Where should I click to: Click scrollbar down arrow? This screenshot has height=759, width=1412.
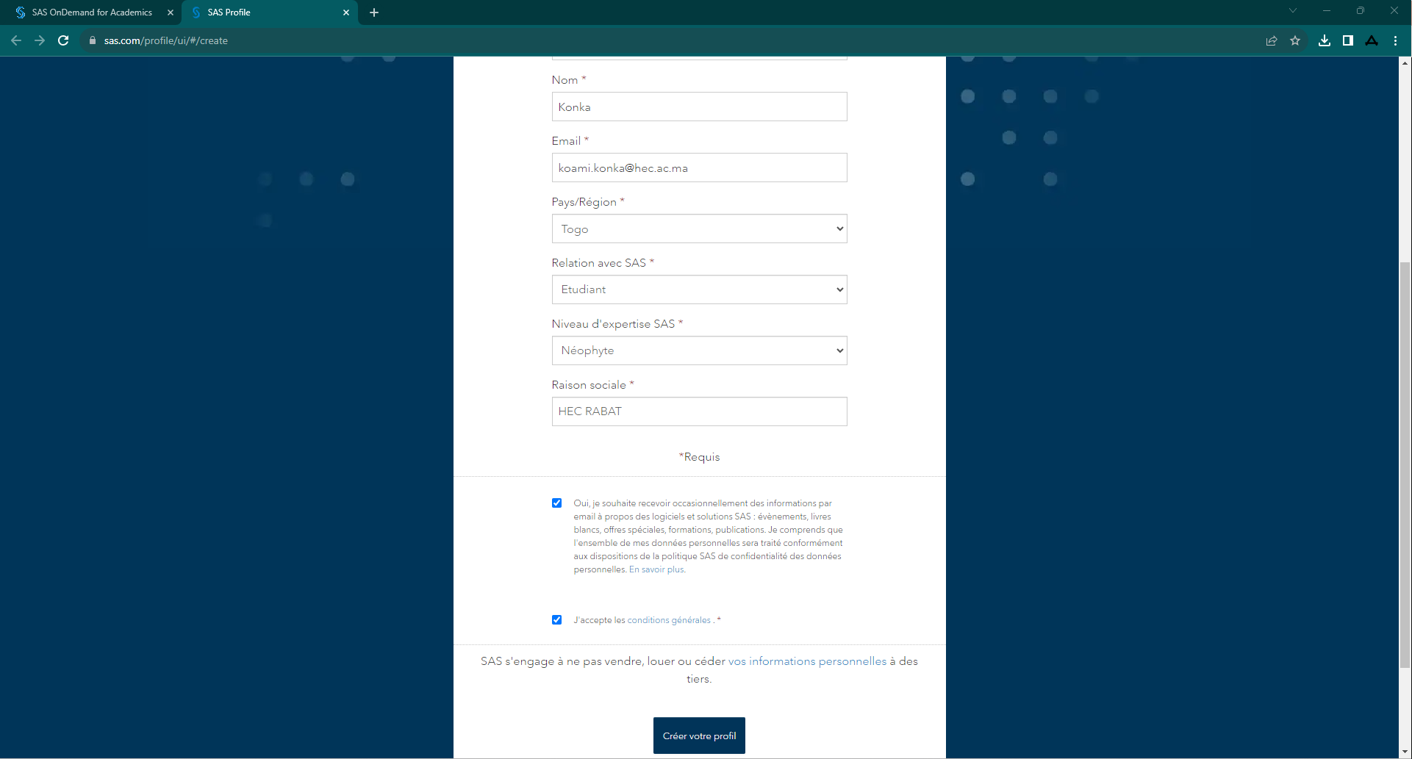[x=1405, y=752]
